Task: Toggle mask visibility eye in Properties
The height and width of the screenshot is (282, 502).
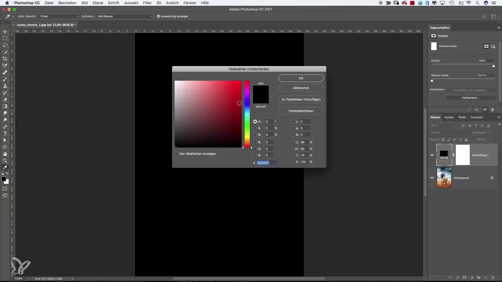Action: coord(485,110)
